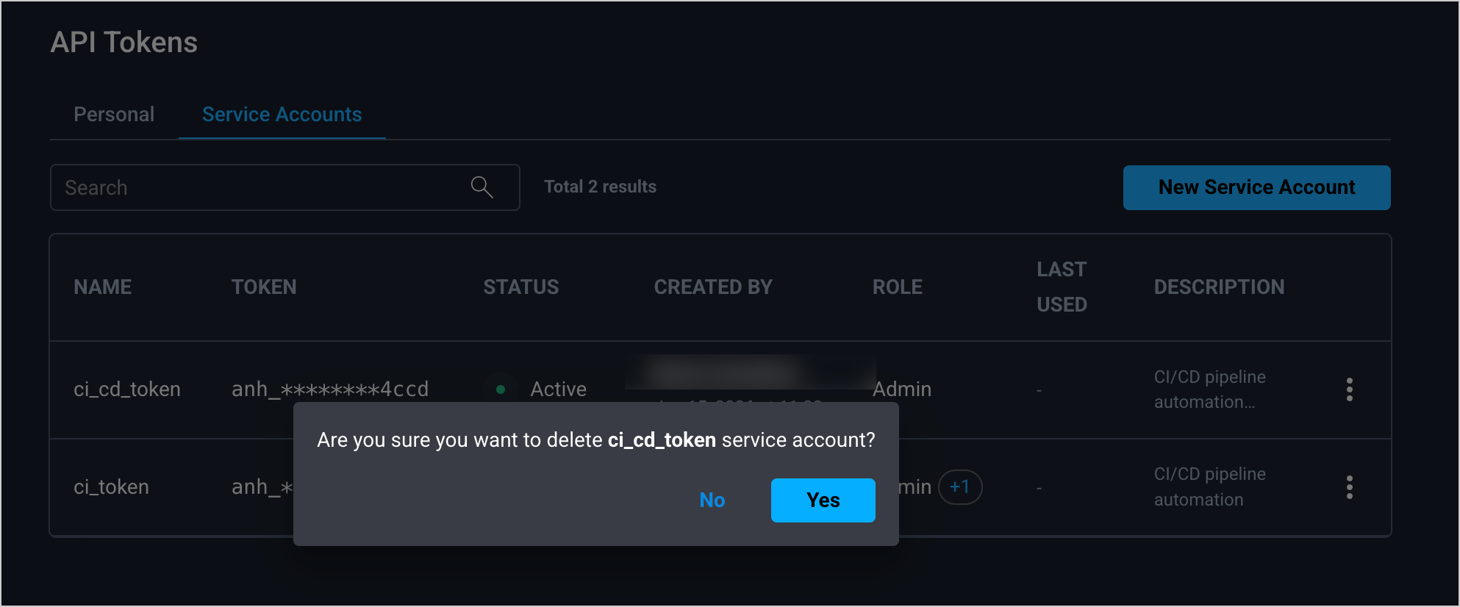Screen dimensions: 1460x607
Task: Expand the +1 additional roles badge
Action: point(959,487)
